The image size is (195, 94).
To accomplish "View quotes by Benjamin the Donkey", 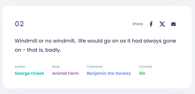I will [x=109, y=73].
